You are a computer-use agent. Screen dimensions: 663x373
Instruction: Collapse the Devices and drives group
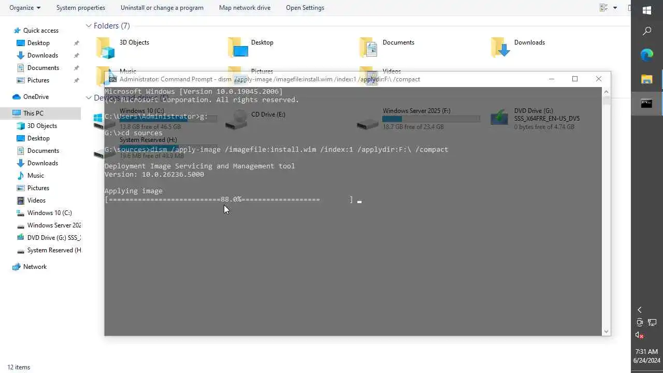click(89, 97)
